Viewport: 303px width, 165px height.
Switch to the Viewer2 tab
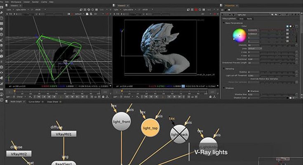pos(122,6)
